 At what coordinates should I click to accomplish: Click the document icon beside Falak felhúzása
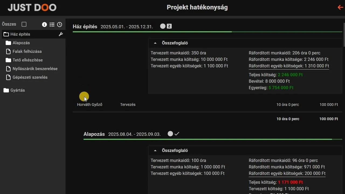point(8,51)
